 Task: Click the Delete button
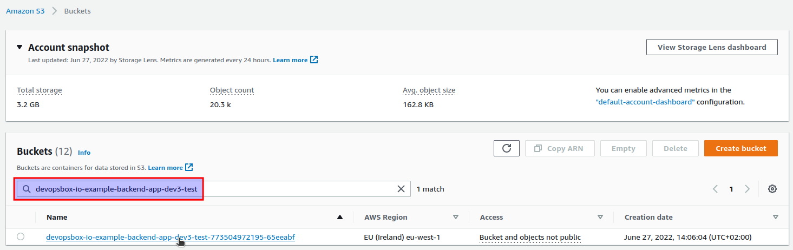[x=676, y=148]
